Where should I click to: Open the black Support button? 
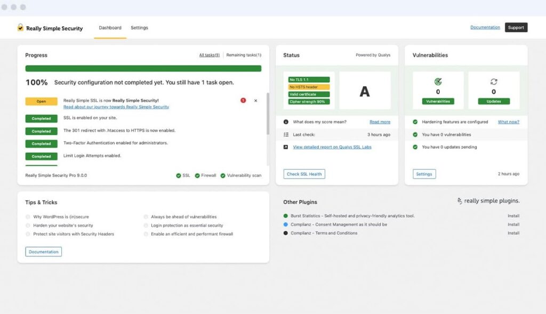[516, 28]
